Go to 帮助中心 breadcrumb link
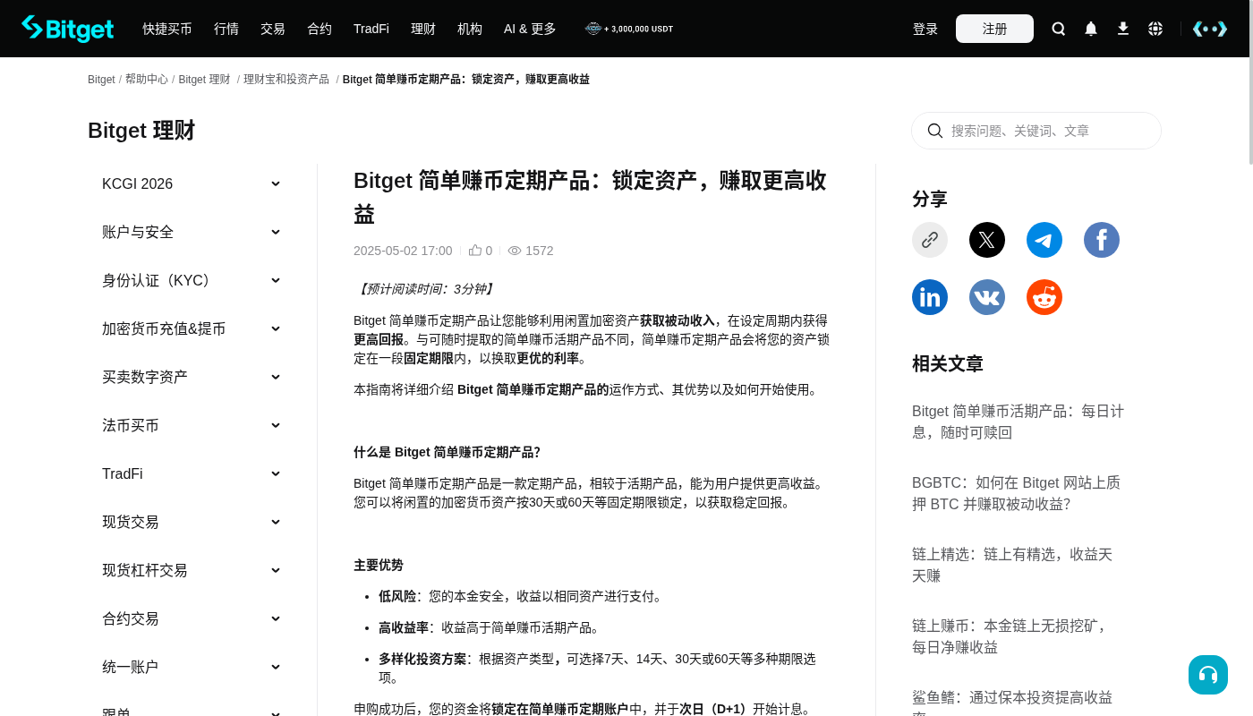Screen dimensions: 1253x716 click(147, 80)
